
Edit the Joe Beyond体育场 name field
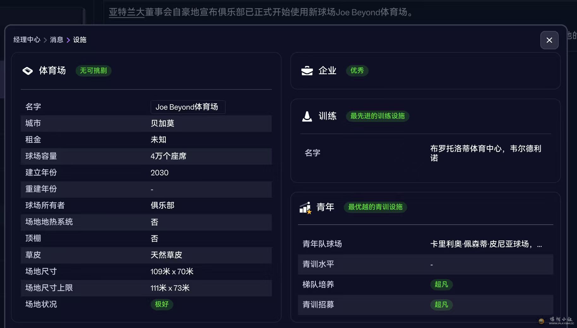coord(188,107)
